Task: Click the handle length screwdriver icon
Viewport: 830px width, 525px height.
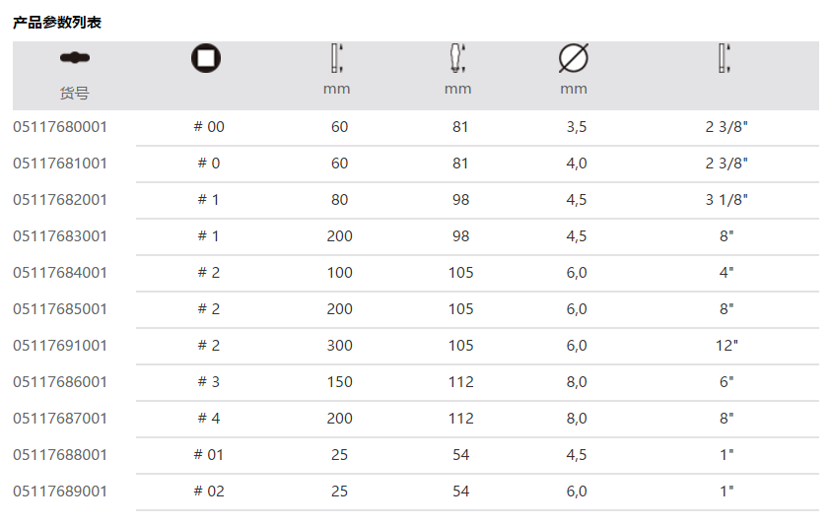Action: point(456,59)
